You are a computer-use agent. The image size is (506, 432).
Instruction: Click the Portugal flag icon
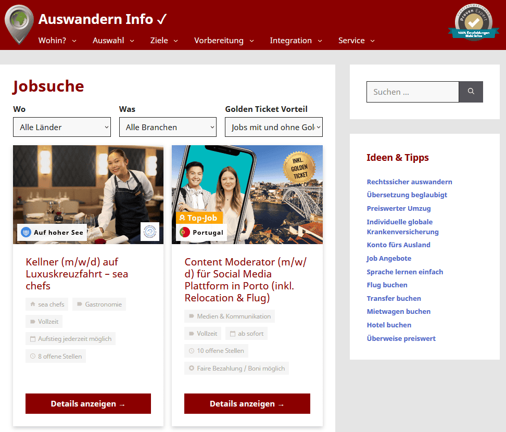point(184,232)
